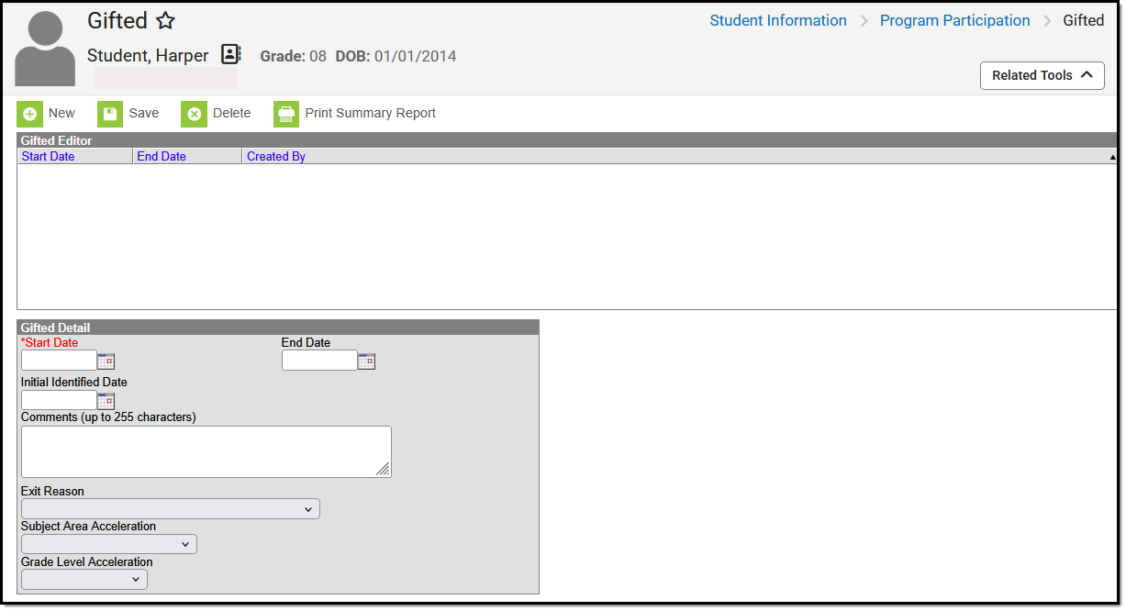
Task: Open the student summary card icon
Action: pos(229,54)
